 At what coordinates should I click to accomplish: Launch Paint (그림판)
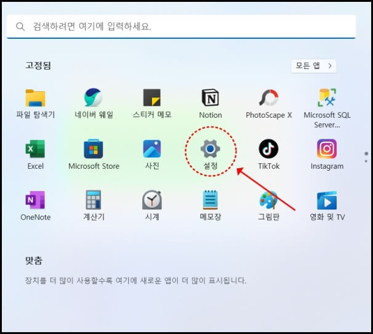click(x=269, y=206)
